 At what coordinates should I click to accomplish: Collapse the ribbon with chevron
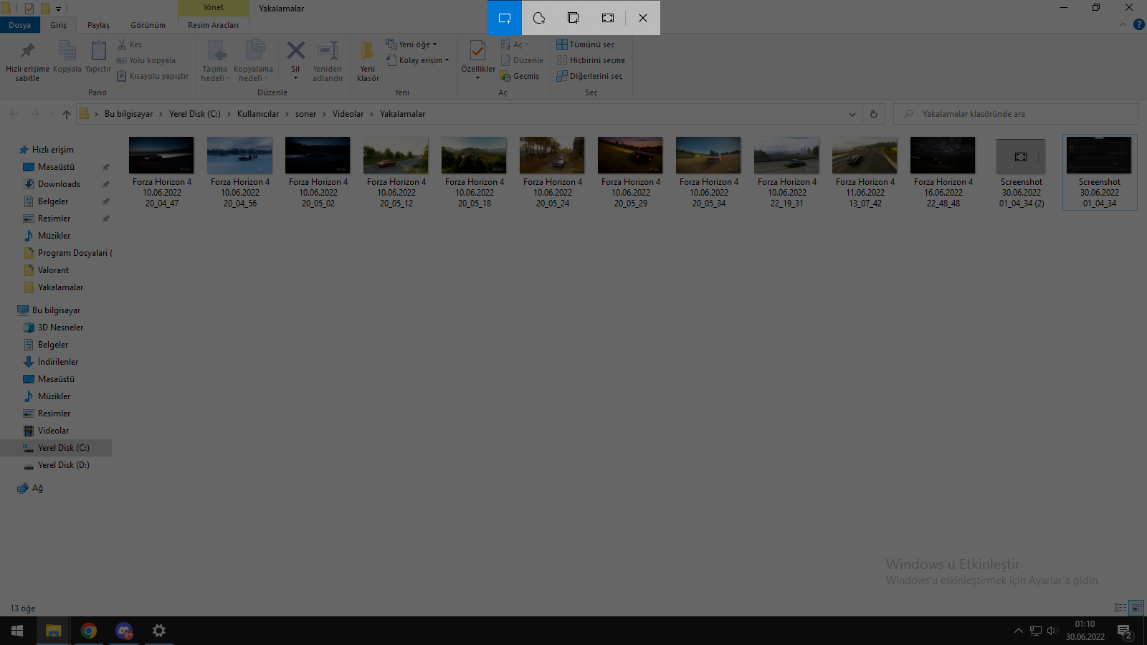coord(1123,25)
